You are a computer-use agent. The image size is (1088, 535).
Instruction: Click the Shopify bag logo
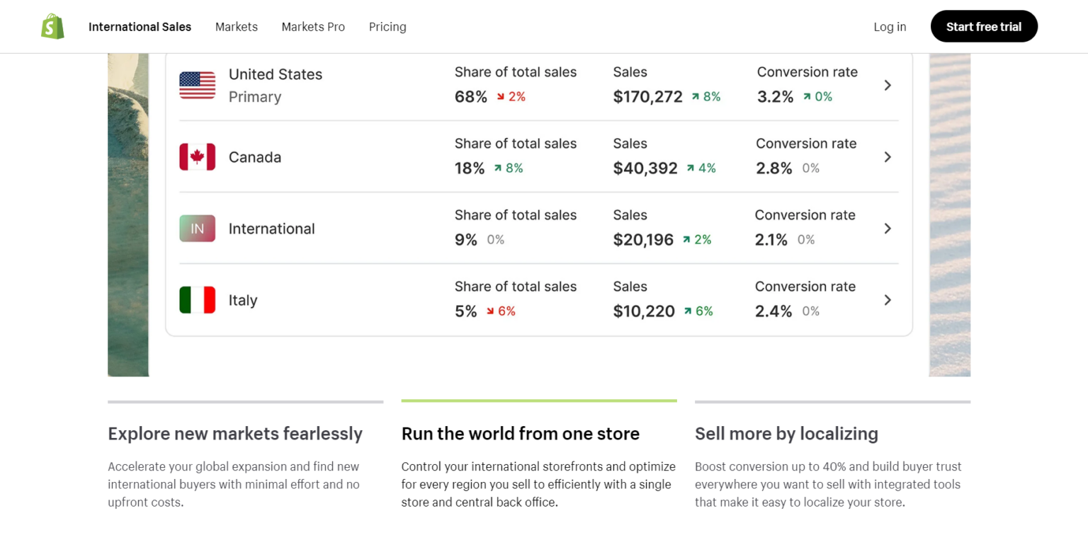(51, 26)
